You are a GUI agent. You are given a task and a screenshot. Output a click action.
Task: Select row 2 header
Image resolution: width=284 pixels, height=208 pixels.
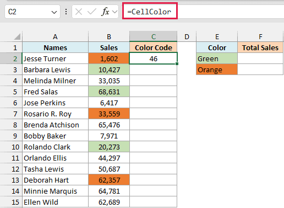click(11, 58)
